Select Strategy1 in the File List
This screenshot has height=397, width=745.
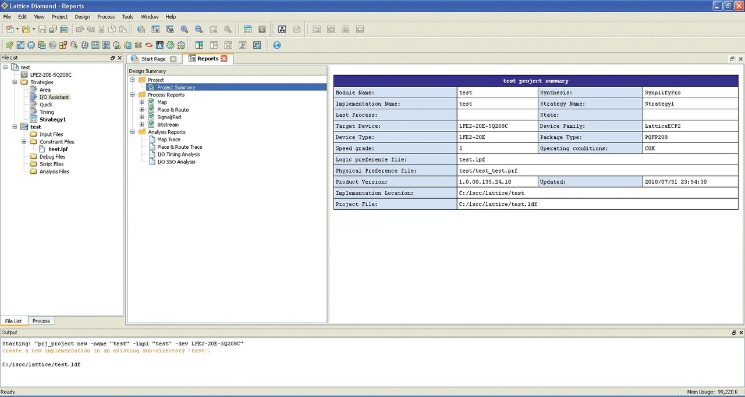point(52,120)
